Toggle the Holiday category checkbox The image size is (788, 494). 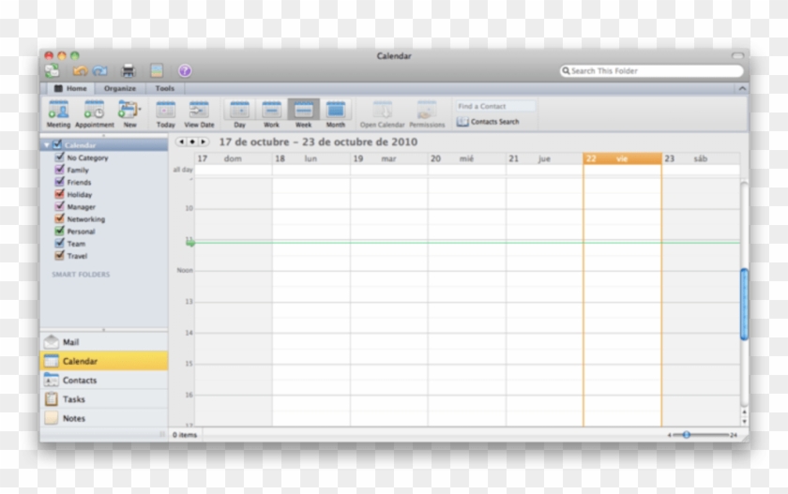[59, 194]
